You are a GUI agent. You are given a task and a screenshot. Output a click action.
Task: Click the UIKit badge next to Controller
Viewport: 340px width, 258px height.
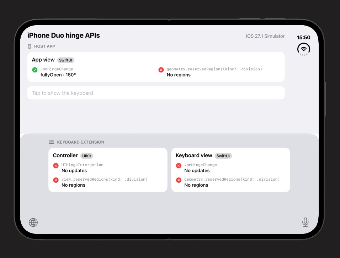coord(86,156)
